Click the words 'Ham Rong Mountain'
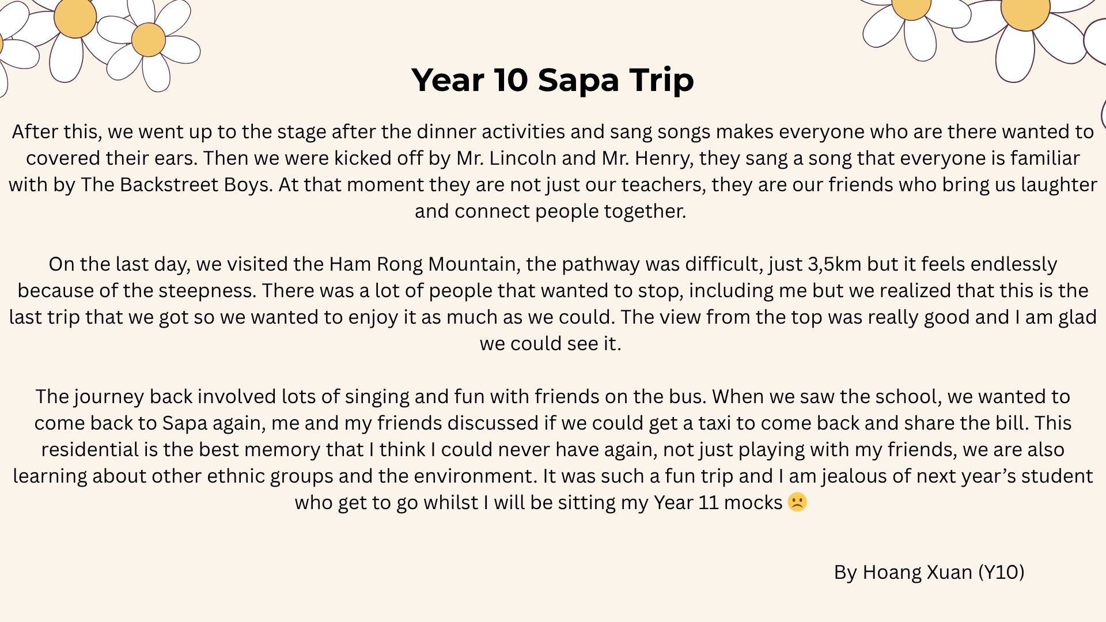 tap(422, 264)
